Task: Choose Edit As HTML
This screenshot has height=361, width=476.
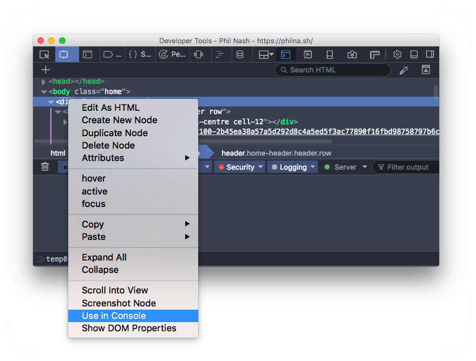Action: tap(133, 108)
